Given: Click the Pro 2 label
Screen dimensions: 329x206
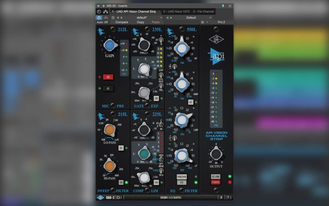Looking at the screenshot, I should [221, 22].
